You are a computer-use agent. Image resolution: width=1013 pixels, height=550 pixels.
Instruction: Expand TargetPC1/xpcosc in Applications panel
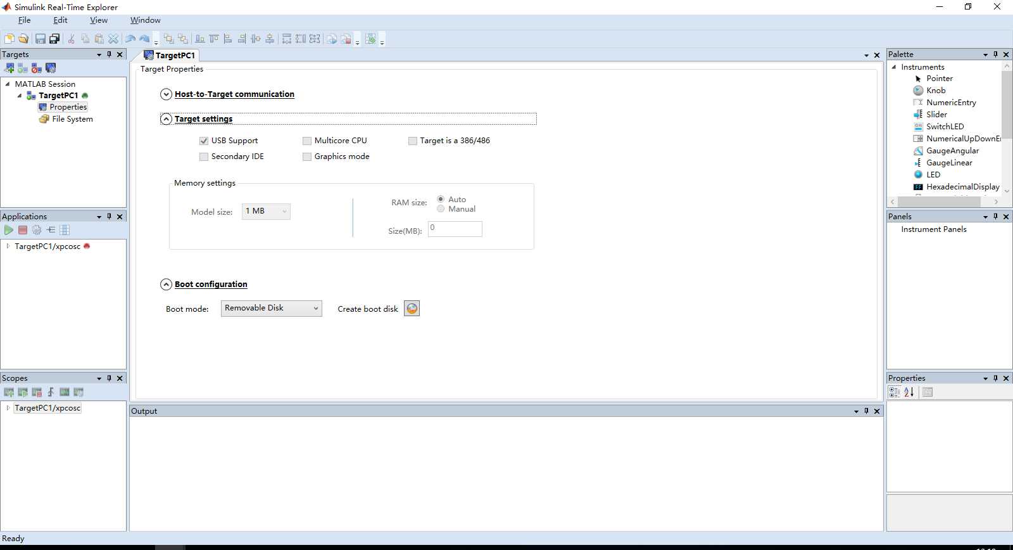(8, 246)
